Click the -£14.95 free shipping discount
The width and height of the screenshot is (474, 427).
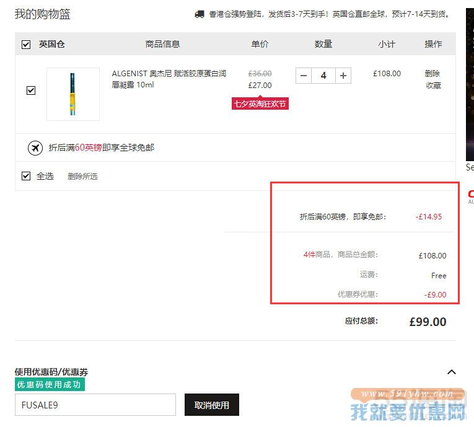click(x=429, y=217)
